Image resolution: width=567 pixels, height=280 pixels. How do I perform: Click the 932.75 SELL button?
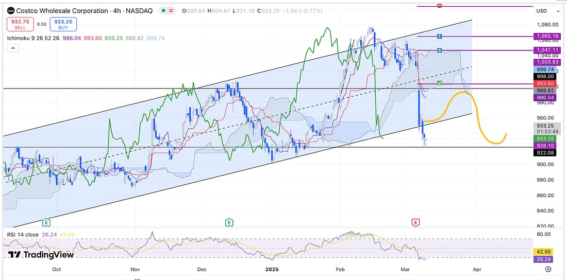(x=20, y=24)
